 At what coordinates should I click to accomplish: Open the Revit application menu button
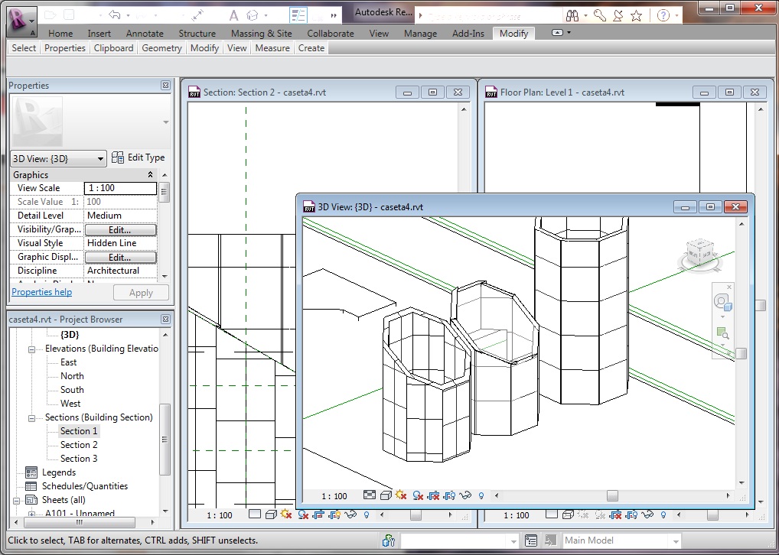click(20, 21)
